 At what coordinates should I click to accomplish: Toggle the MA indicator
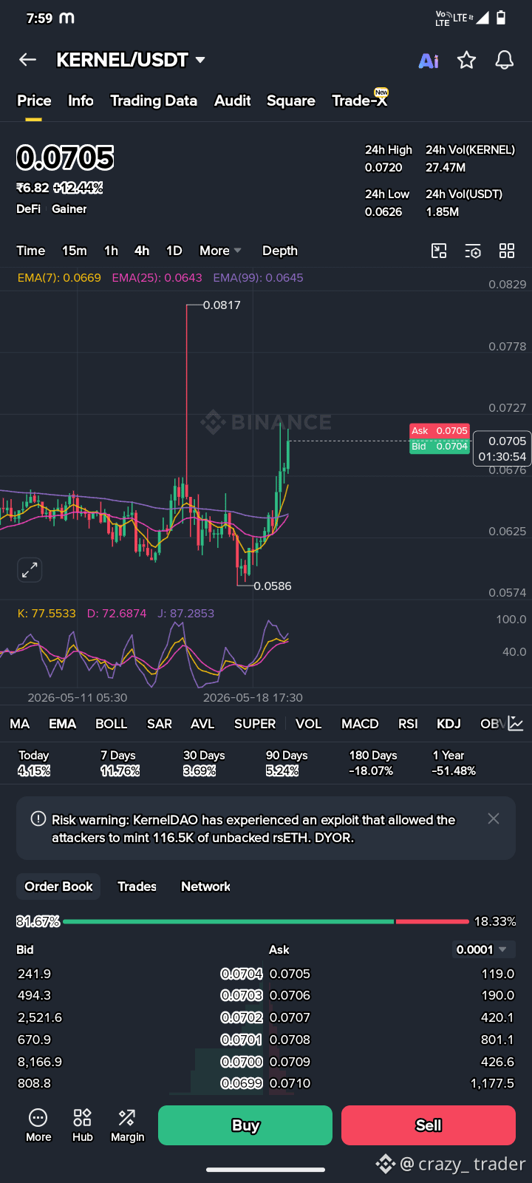click(x=20, y=724)
